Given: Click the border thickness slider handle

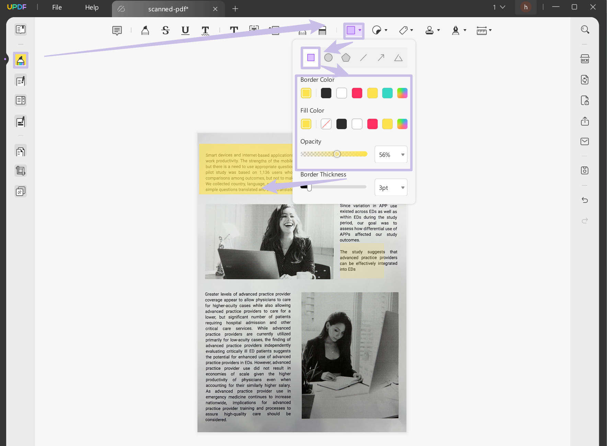Looking at the screenshot, I should (309, 187).
